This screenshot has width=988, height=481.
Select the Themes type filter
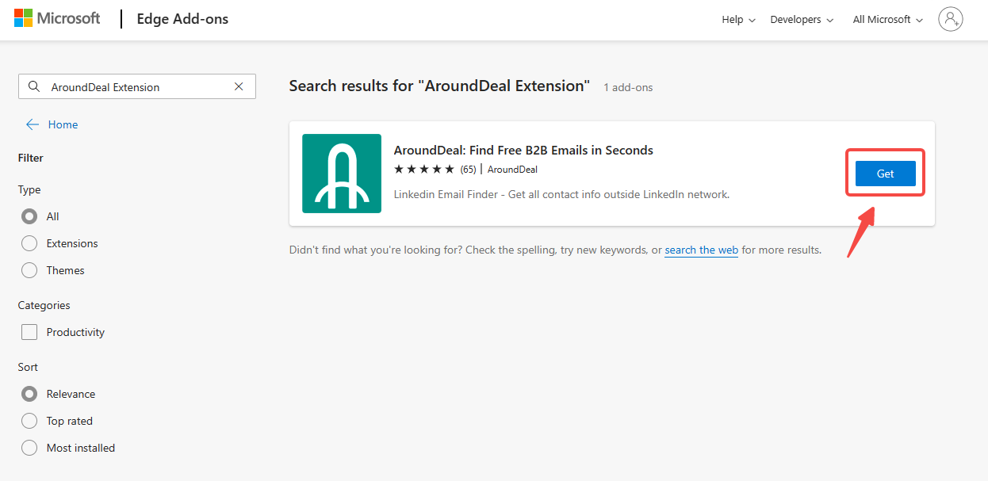coord(29,270)
